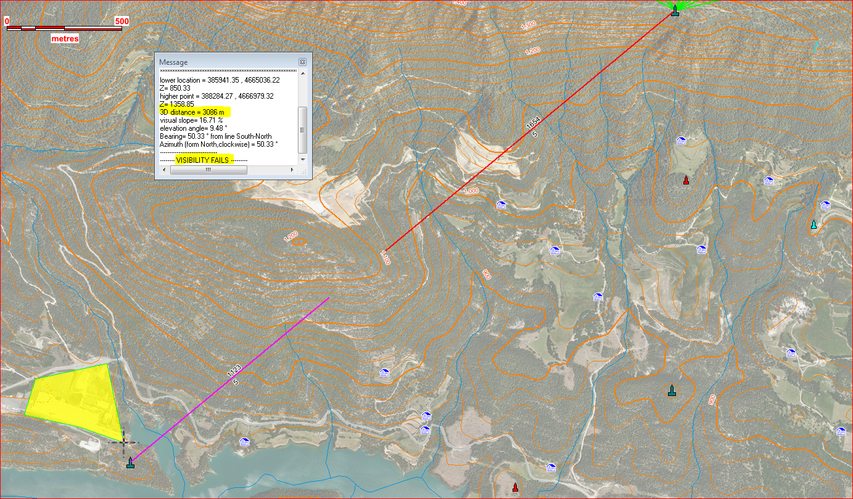Click the "Bearing= 50.33" line
Image resolution: width=853 pixels, height=499 pixels.
pos(215,136)
